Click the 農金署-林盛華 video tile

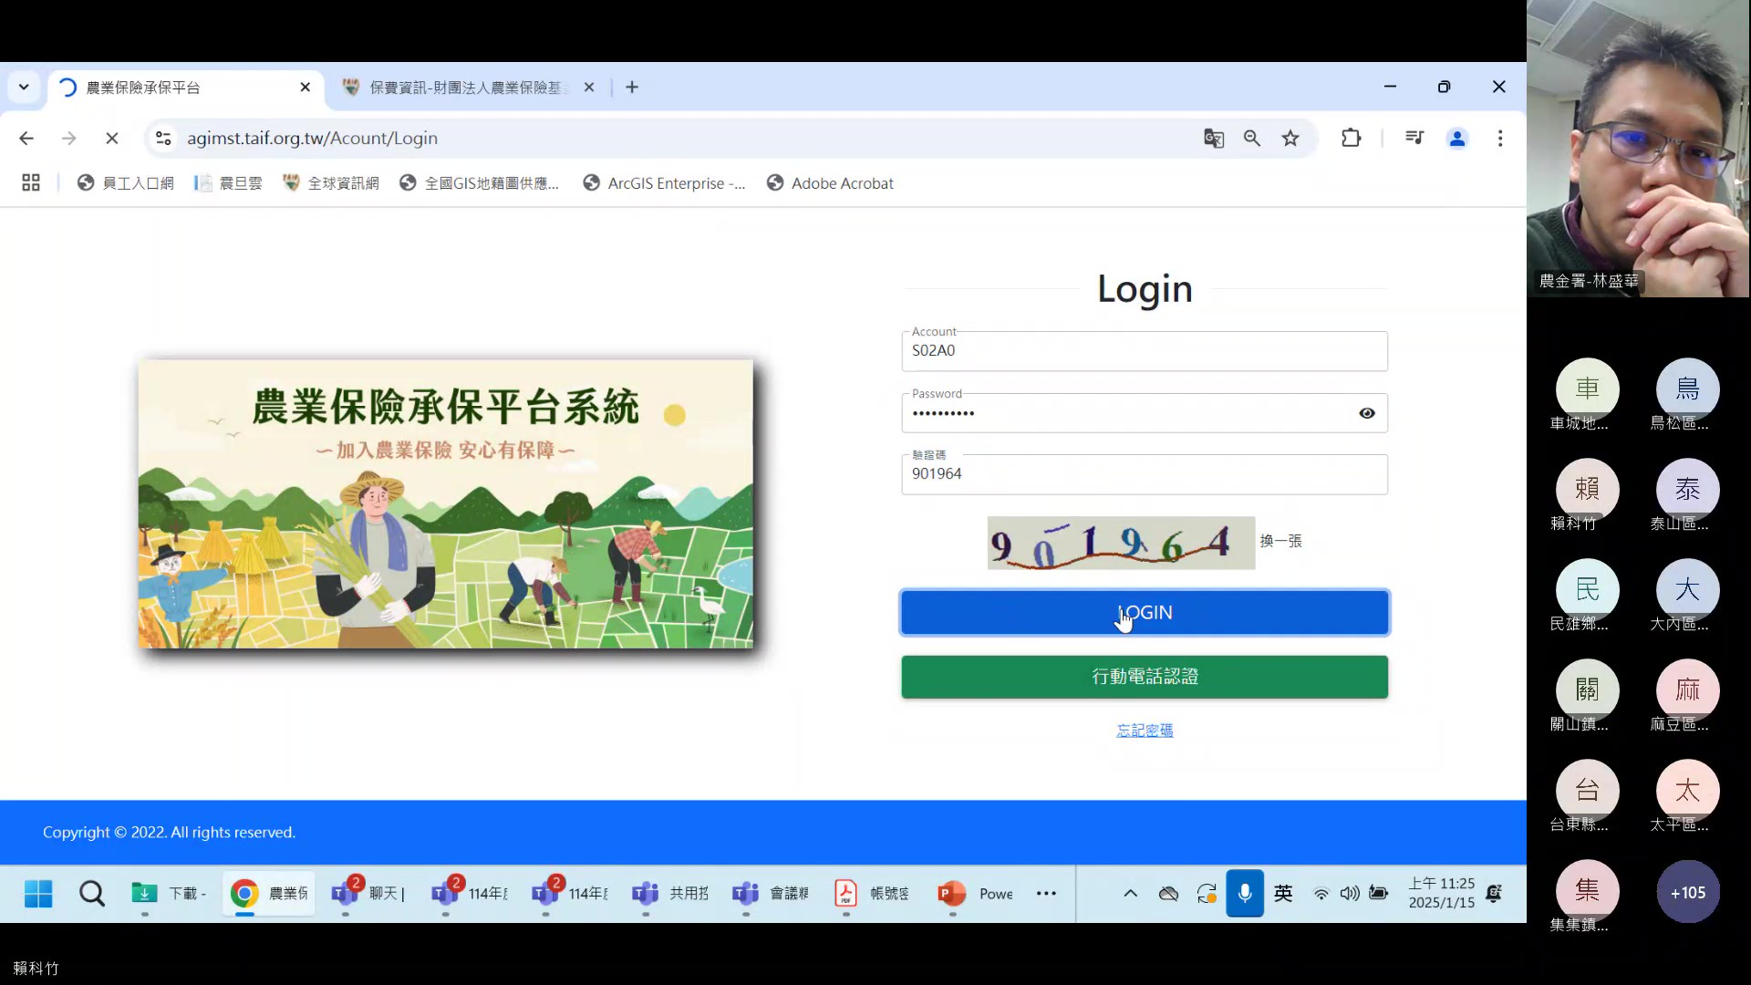(x=1638, y=149)
